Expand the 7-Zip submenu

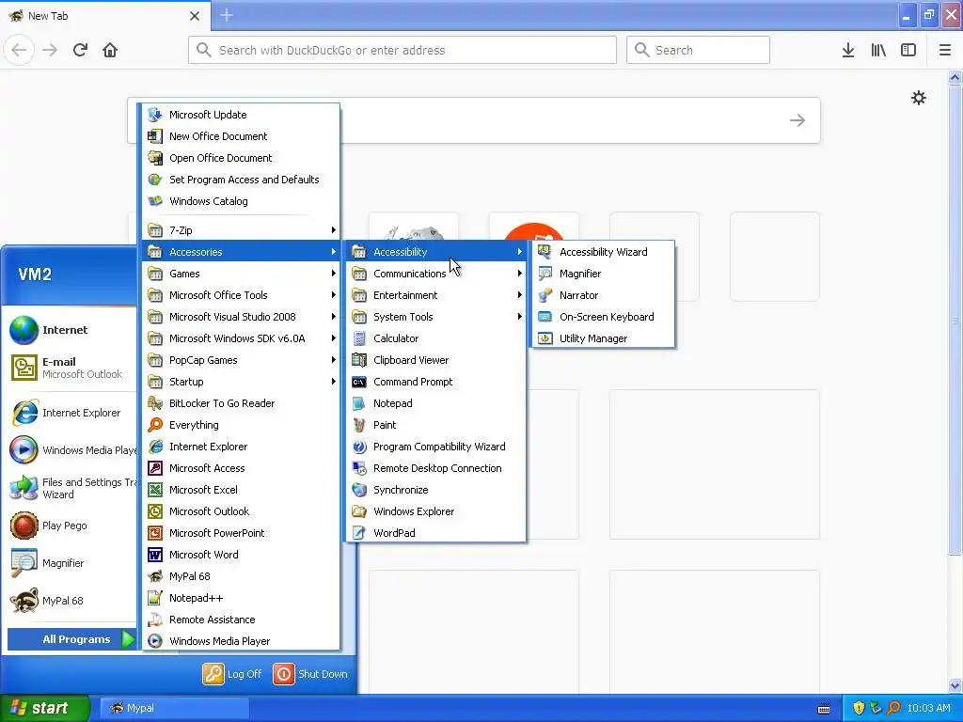[241, 230]
